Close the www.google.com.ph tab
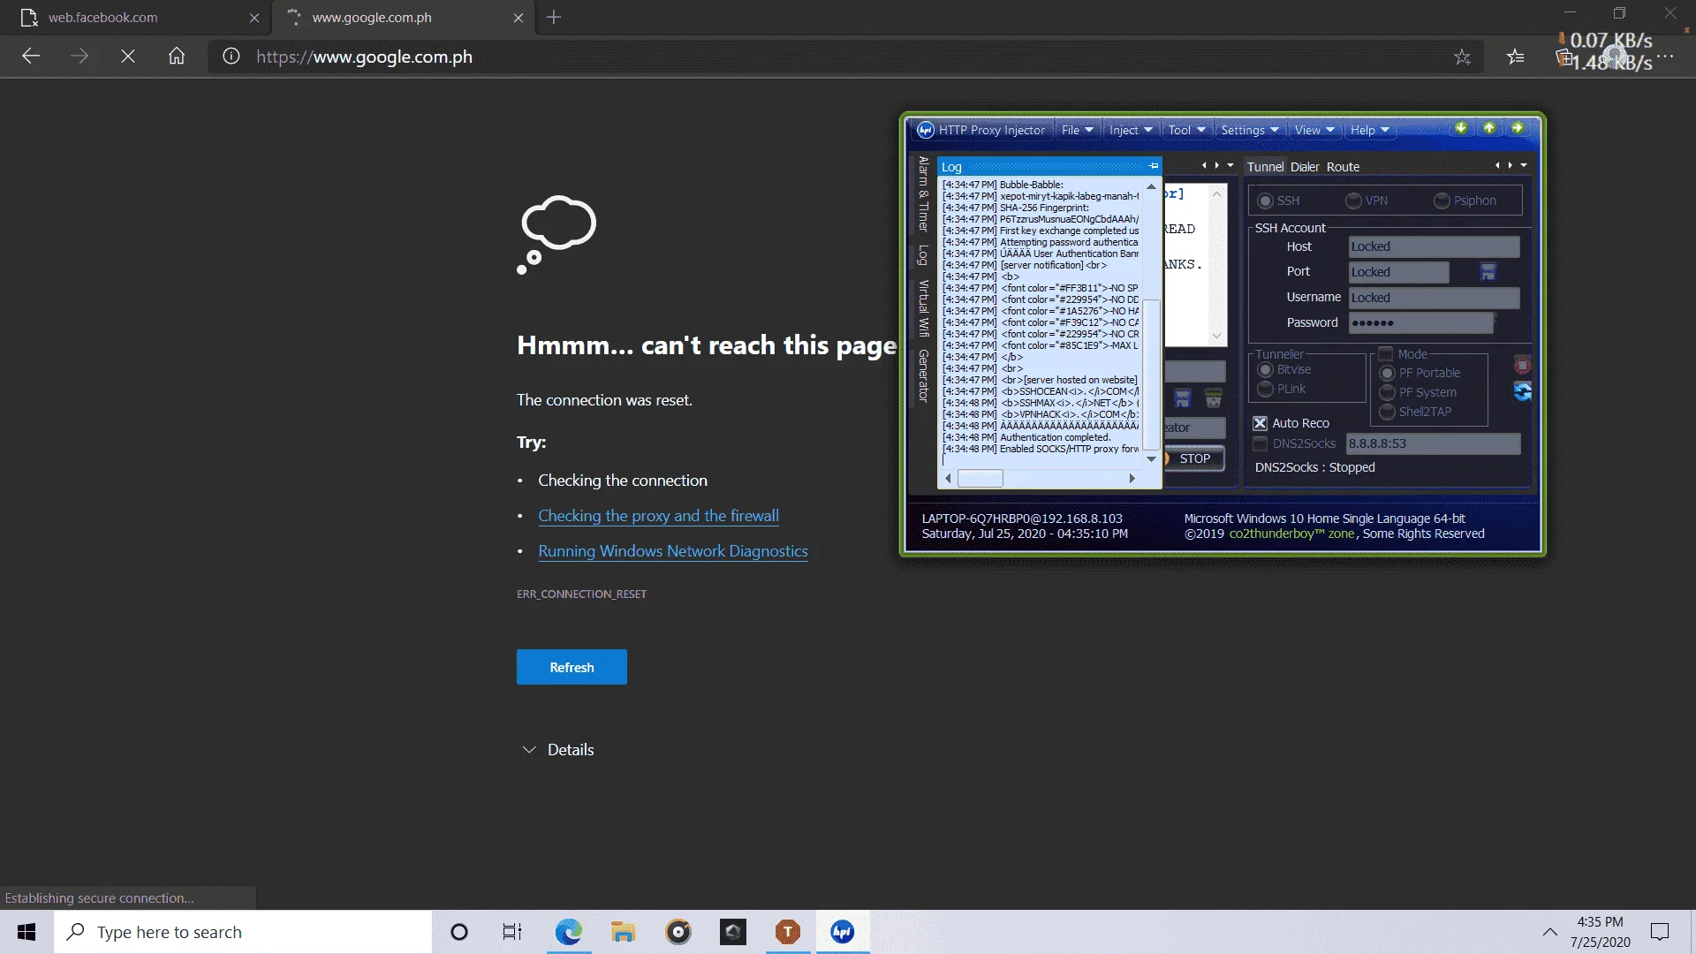The image size is (1696, 954). pos(518,18)
